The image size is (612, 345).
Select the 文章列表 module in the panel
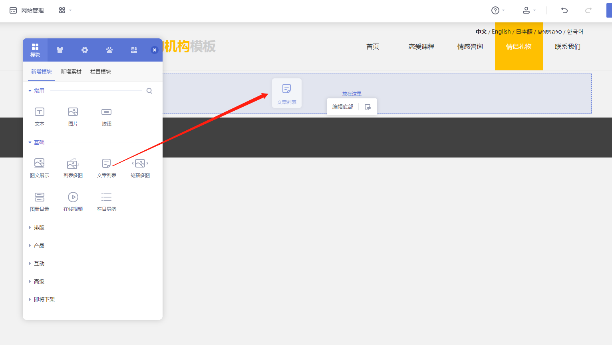point(107,168)
